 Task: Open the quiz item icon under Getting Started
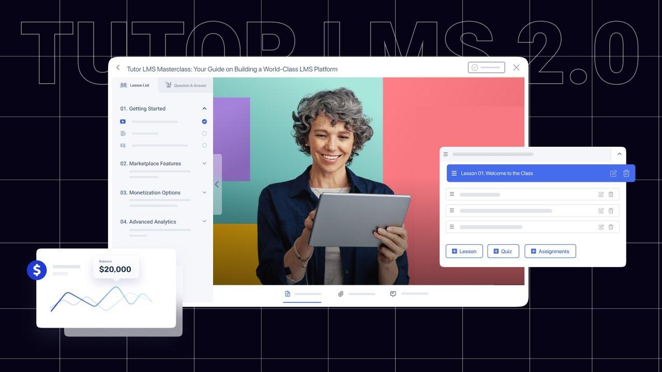(x=123, y=146)
